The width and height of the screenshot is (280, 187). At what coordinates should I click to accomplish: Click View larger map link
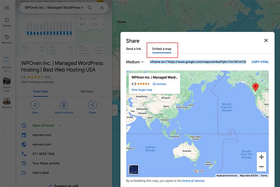[142, 90]
